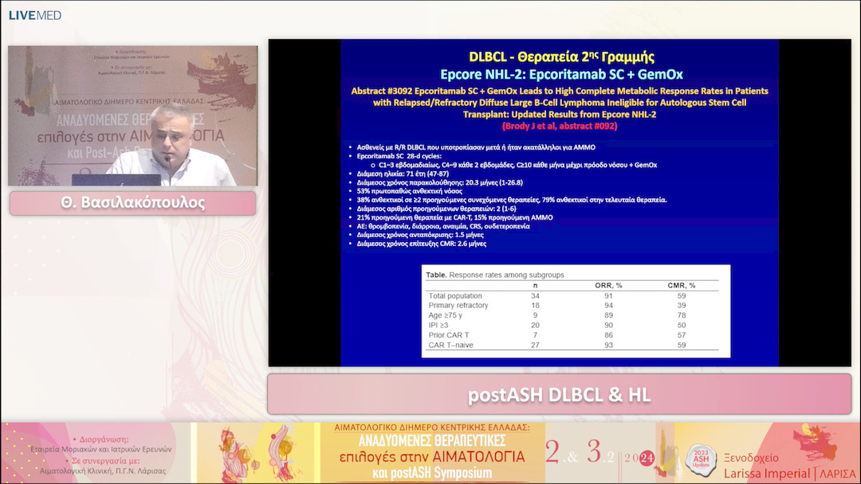Click the ΑΝΑΔΥΟΜΕΝΕΣ ΘΕΡΑΠΕΥΤΙΚΕΣ banner title
The image size is (861, 484).
(x=431, y=441)
